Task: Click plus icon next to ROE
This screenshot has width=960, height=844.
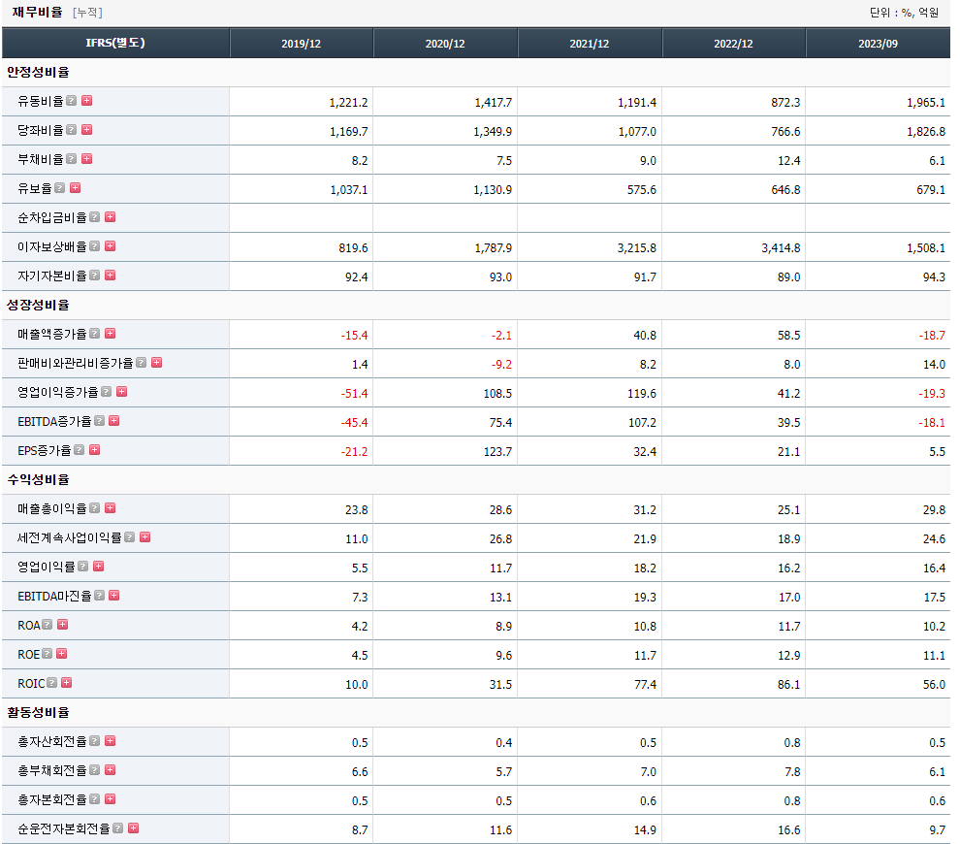Action: (x=62, y=654)
